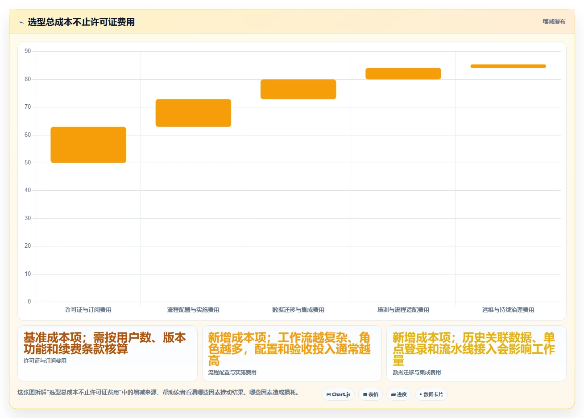Click 数据迁移与集成费用 caption in third card
584x418 pixels.
pos(417,373)
